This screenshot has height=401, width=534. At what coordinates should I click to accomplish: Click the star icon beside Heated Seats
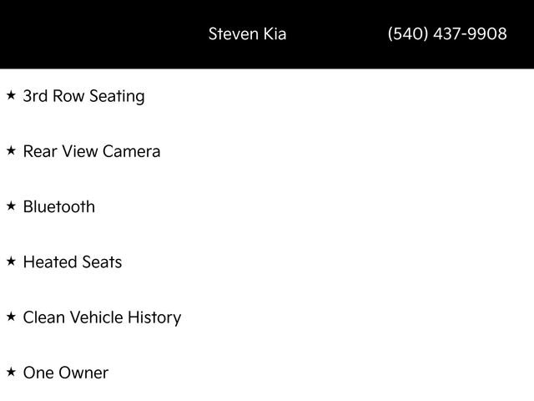(11, 261)
